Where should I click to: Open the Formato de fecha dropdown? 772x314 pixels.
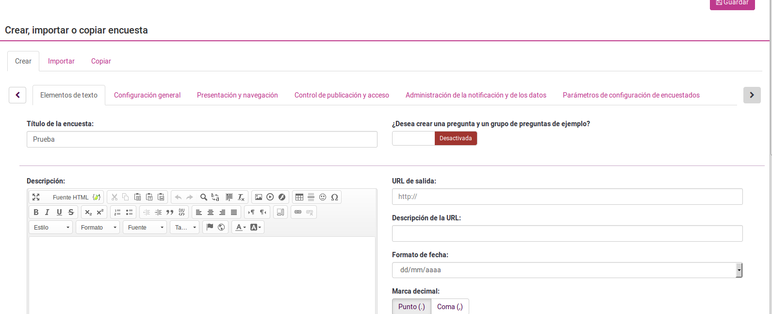click(567, 270)
